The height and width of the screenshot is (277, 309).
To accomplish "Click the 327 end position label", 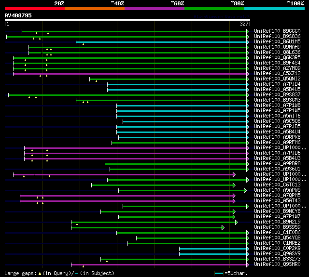I will pos(244,24).
